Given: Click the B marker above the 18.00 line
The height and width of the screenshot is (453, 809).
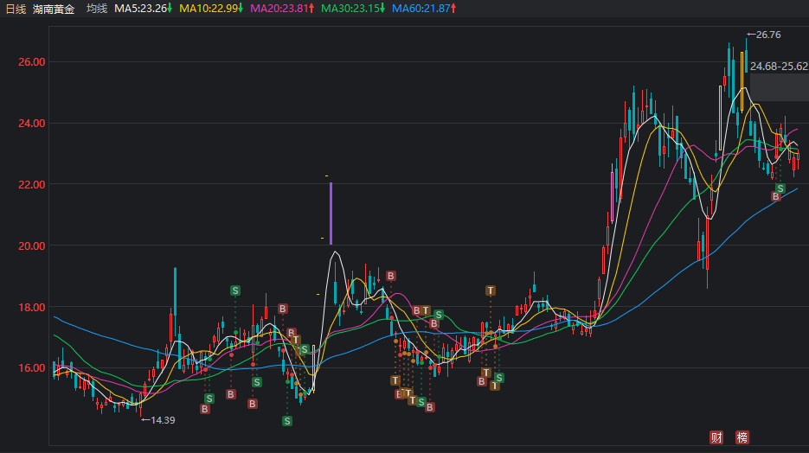Looking at the screenshot, I should (391, 276).
